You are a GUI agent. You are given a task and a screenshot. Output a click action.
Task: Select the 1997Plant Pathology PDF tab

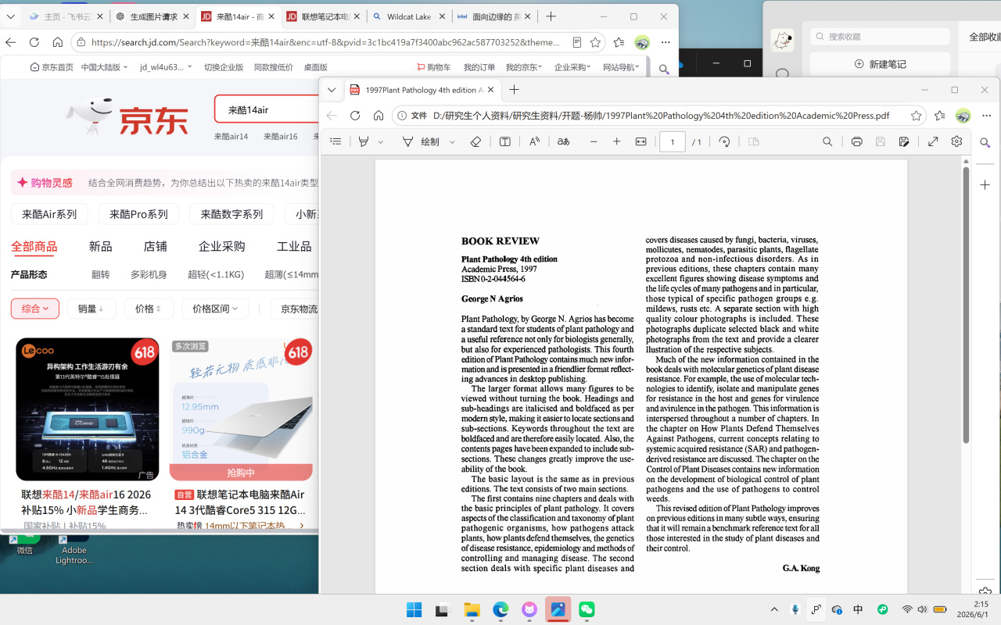click(422, 90)
